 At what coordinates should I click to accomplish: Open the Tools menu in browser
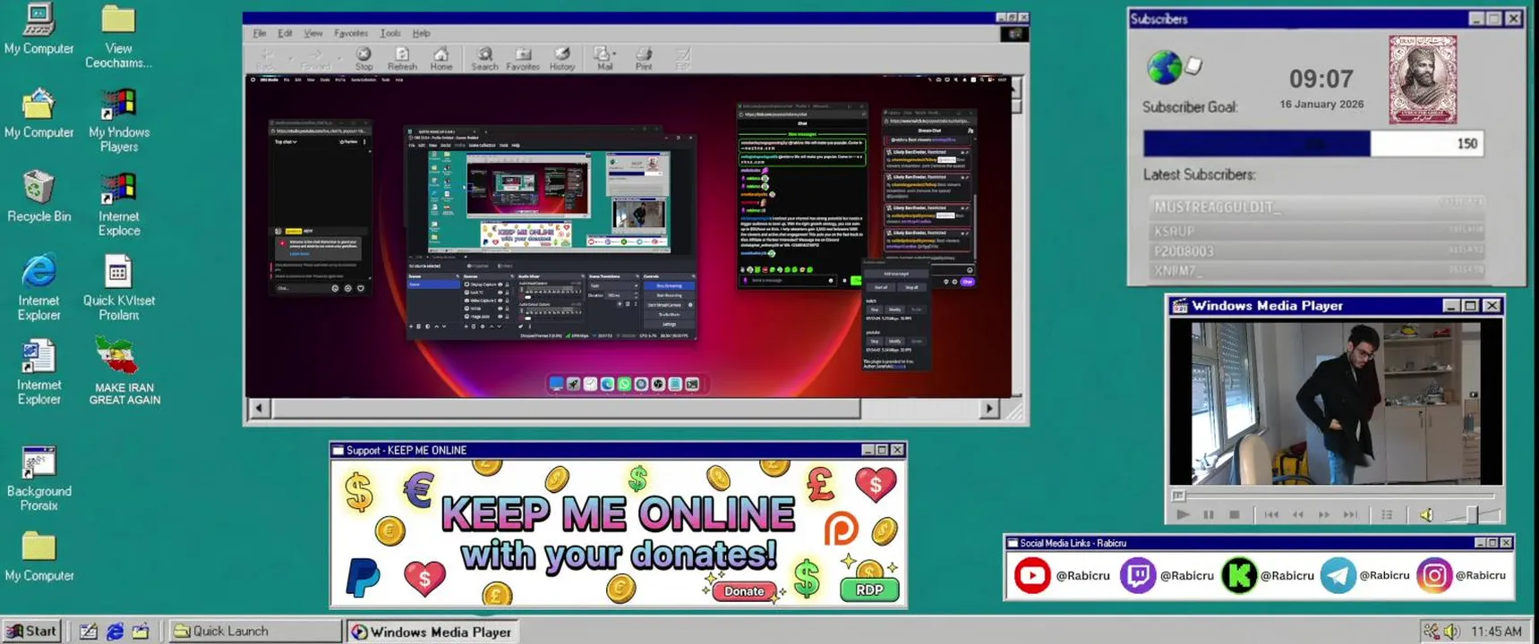point(390,33)
